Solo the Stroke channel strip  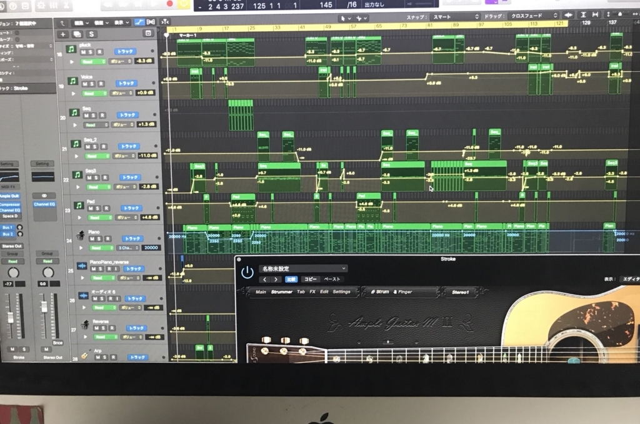pos(24,350)
